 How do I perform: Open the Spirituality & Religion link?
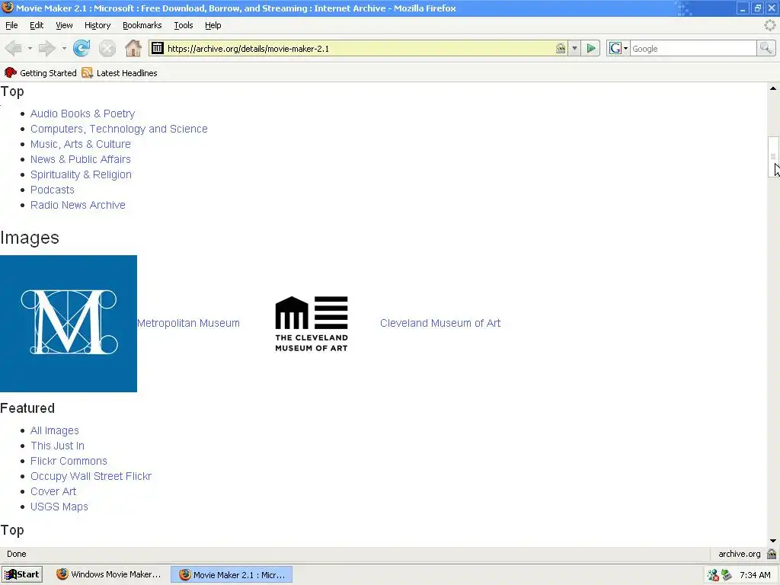click(x=81, y=174)
